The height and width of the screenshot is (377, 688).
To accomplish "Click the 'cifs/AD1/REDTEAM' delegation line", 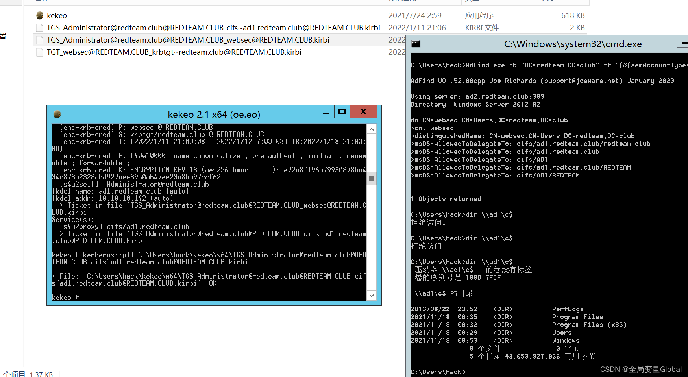I will [495, 175].
